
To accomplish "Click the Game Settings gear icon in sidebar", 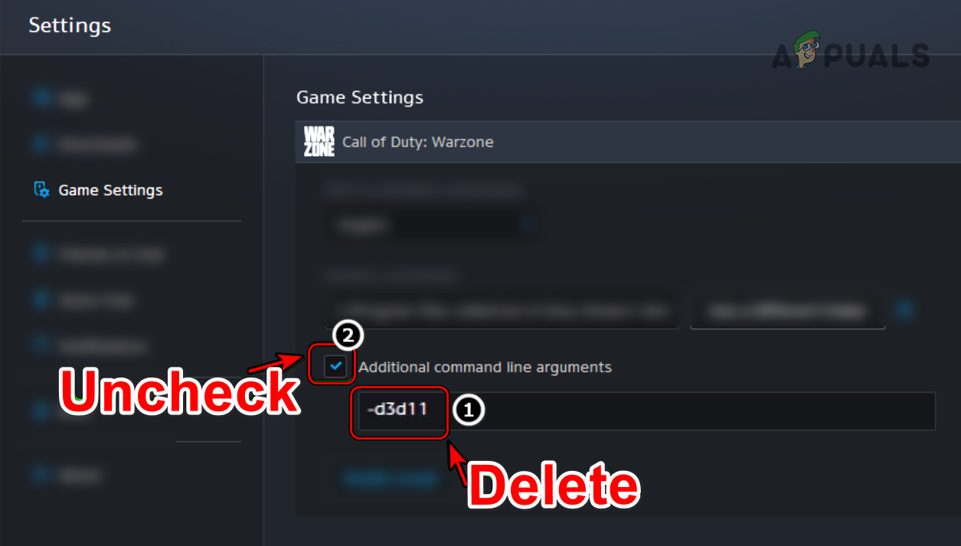I will pyautogui.click(x=41, y=190).
